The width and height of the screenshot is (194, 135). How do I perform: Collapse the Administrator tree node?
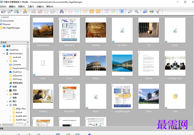[x=4, y=54]
